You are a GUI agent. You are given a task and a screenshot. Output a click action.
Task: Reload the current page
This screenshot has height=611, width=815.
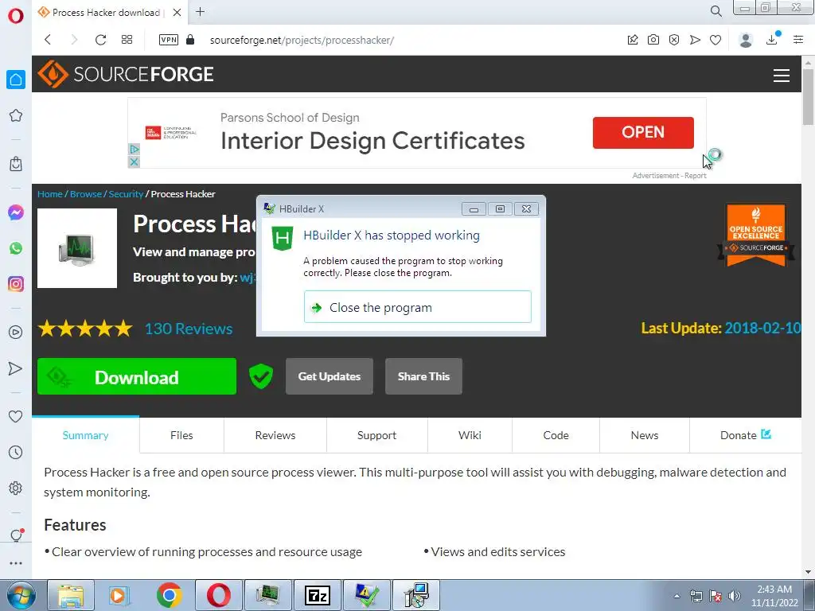click(101, 40)
